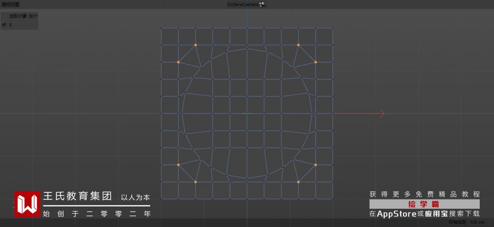Viewport: 494px width, 227px height.
Task: Select the bottom-left lowest orange point
Action: [x=195, y=182]
